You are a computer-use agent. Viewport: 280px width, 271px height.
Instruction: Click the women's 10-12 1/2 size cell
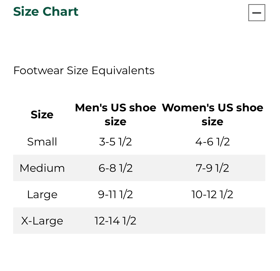click(212, 195)
